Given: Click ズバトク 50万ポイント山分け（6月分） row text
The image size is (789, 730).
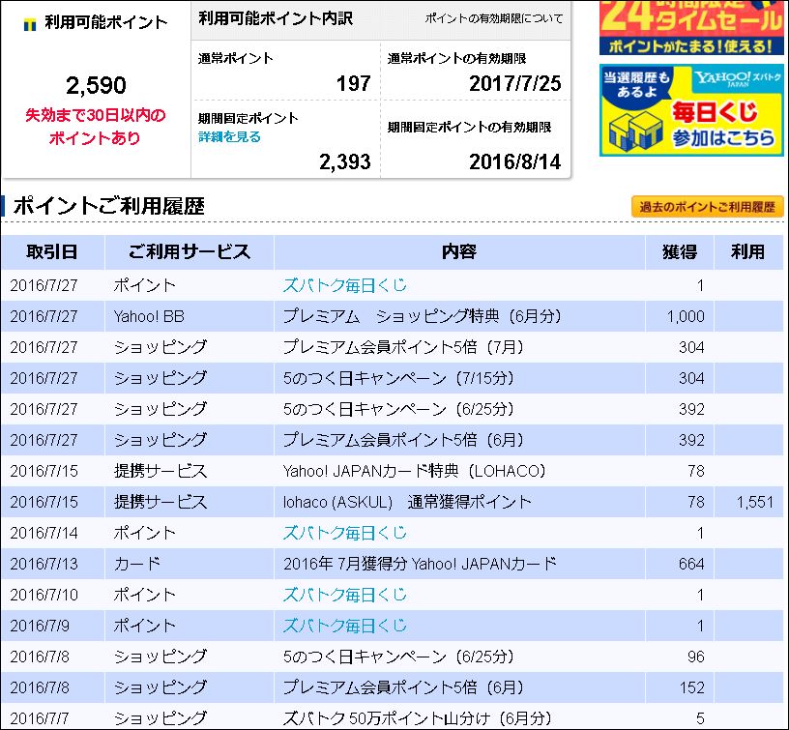Looking at the screenshot, I should tap(417, 718).
